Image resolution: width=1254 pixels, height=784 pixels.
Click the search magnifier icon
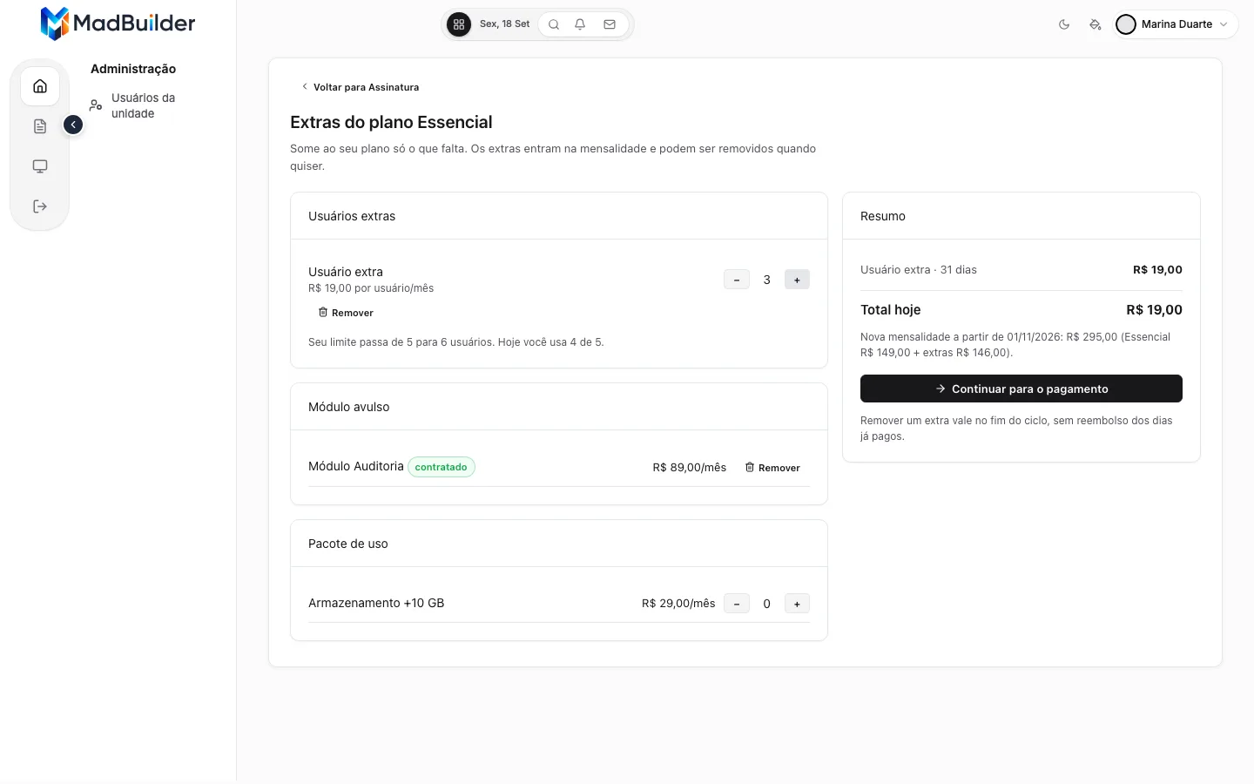point(554,24)
